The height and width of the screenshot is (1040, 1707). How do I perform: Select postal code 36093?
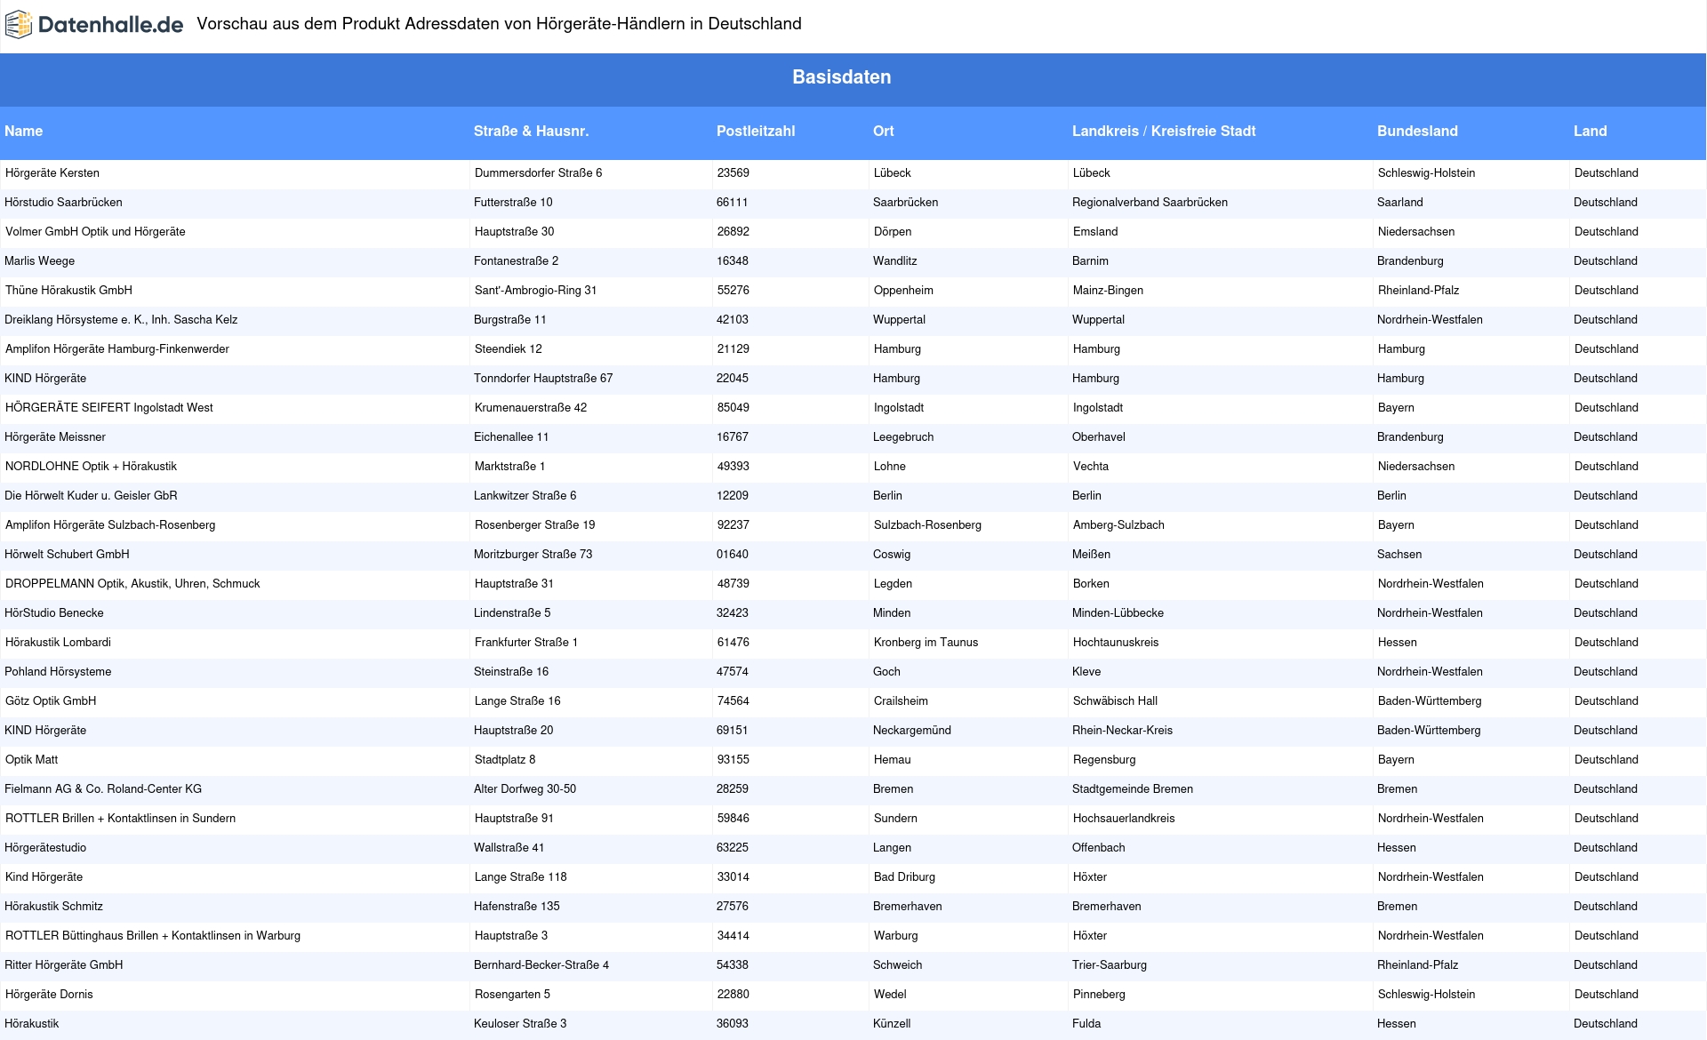coord(733,1024)
